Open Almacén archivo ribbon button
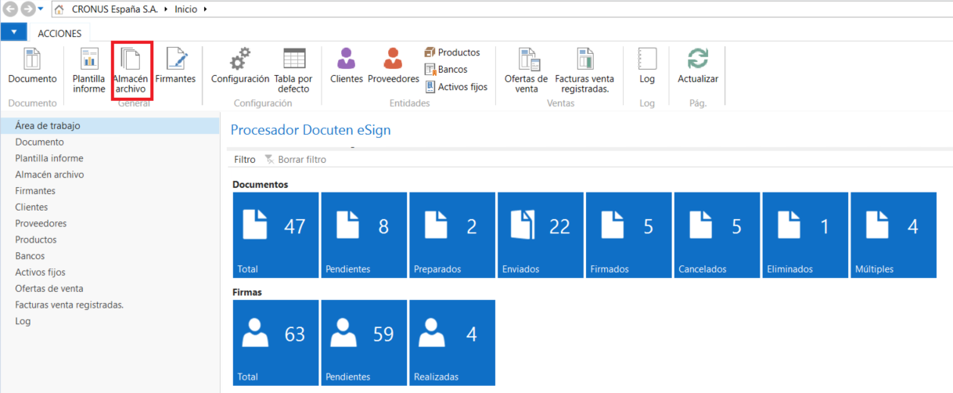Screen dimensions: 953x393 130,70
